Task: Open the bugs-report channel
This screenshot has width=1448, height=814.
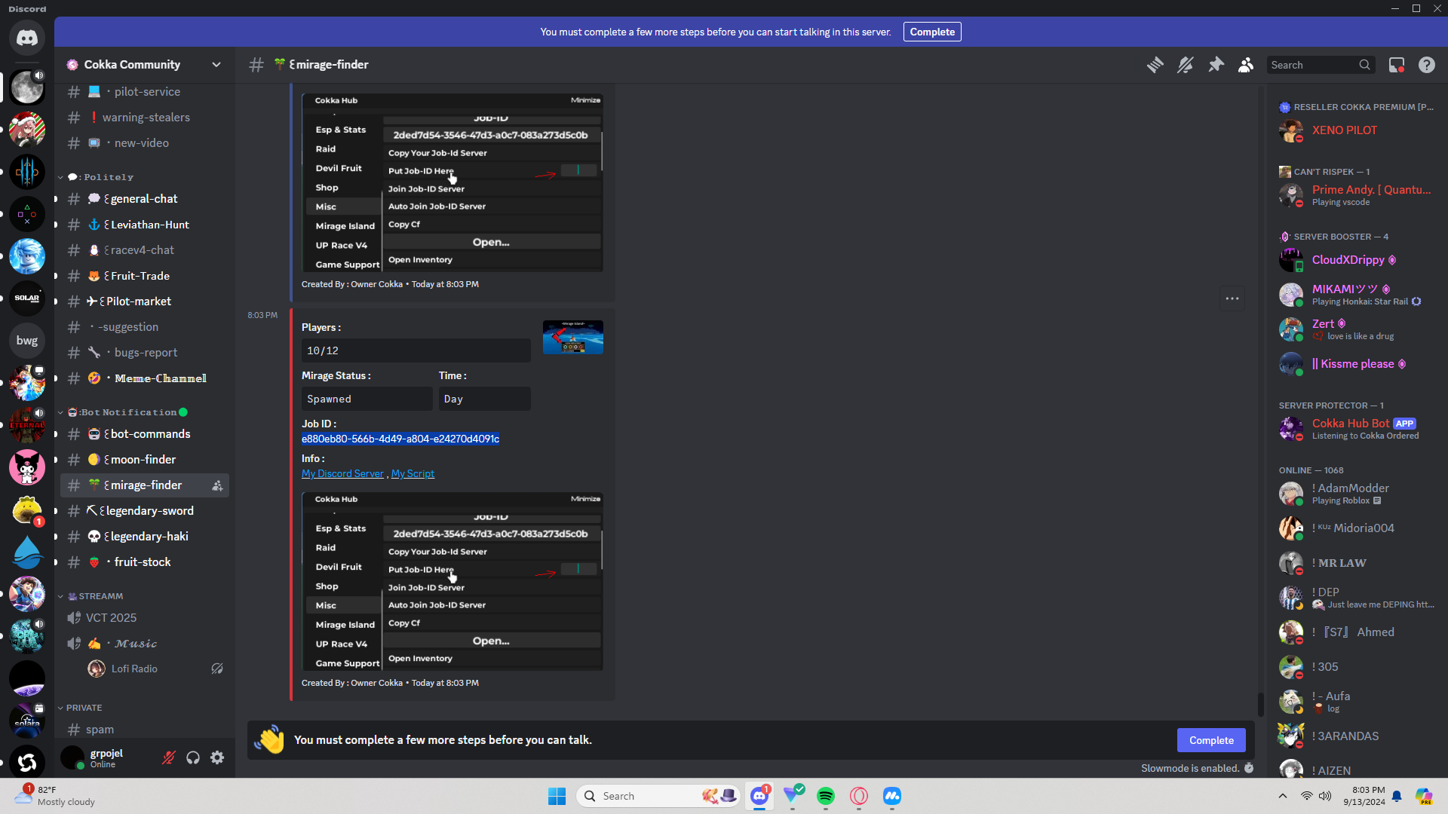Action: pyautogui.click(x=145, y=353)
